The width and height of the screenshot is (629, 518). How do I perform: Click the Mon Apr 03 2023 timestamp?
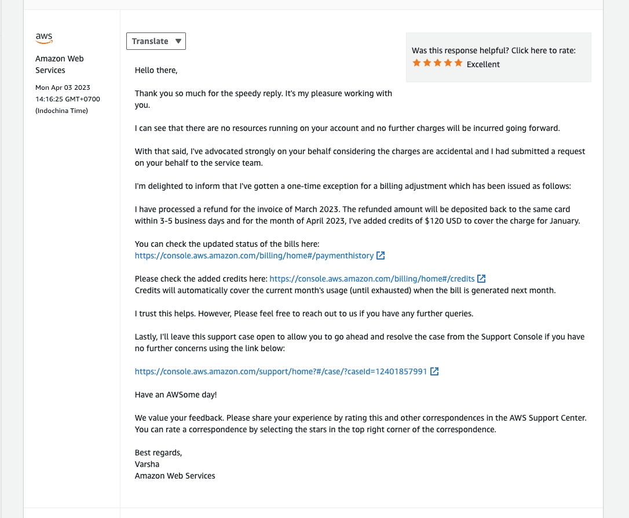[x=63, y=87]
